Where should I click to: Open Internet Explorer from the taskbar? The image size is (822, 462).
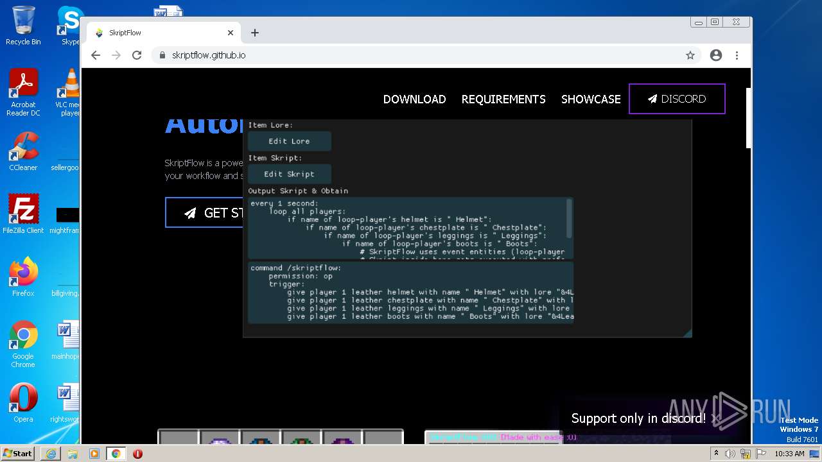[51, 454]
